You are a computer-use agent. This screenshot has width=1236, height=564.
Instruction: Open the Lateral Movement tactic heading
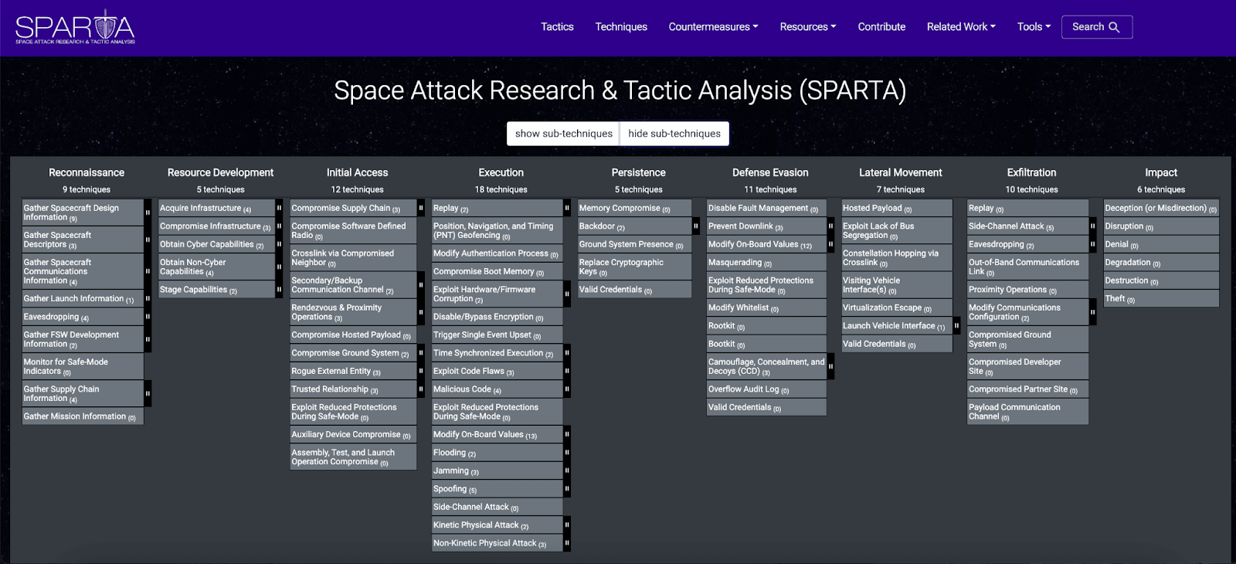pos(901,172)
